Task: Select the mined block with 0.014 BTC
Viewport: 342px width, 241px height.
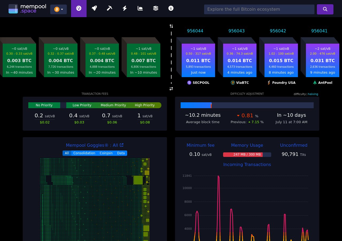Action: [240, 60]
